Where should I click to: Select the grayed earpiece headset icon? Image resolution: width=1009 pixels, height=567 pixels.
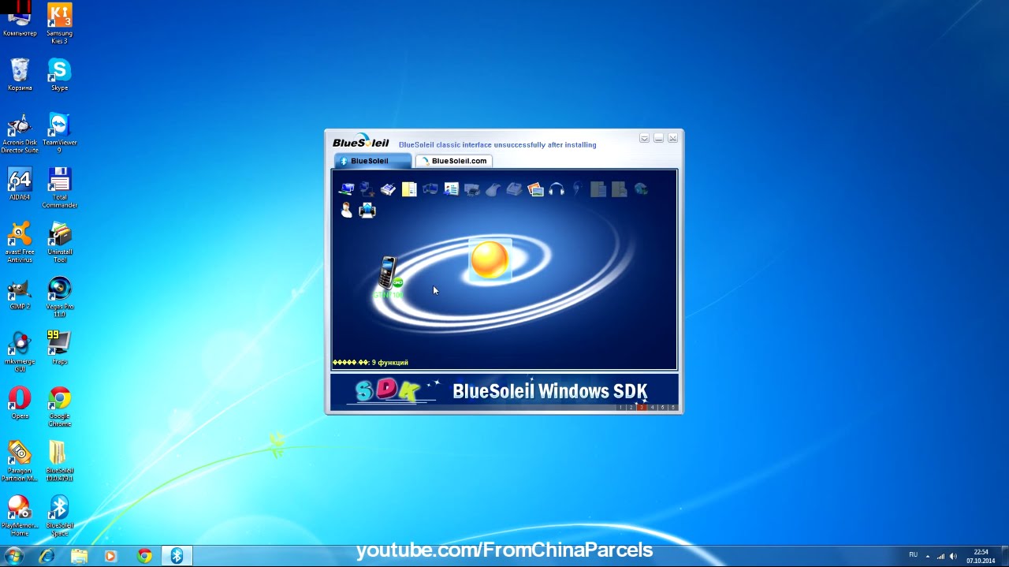pos(577,189)
